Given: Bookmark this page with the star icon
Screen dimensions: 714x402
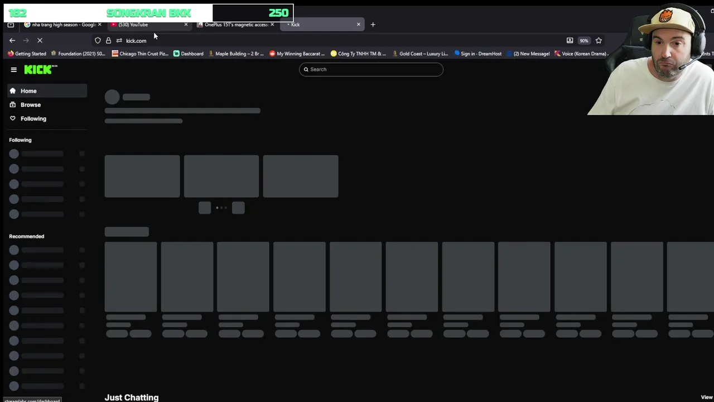Looking at the screenshot, I should (x=599, y=40).
